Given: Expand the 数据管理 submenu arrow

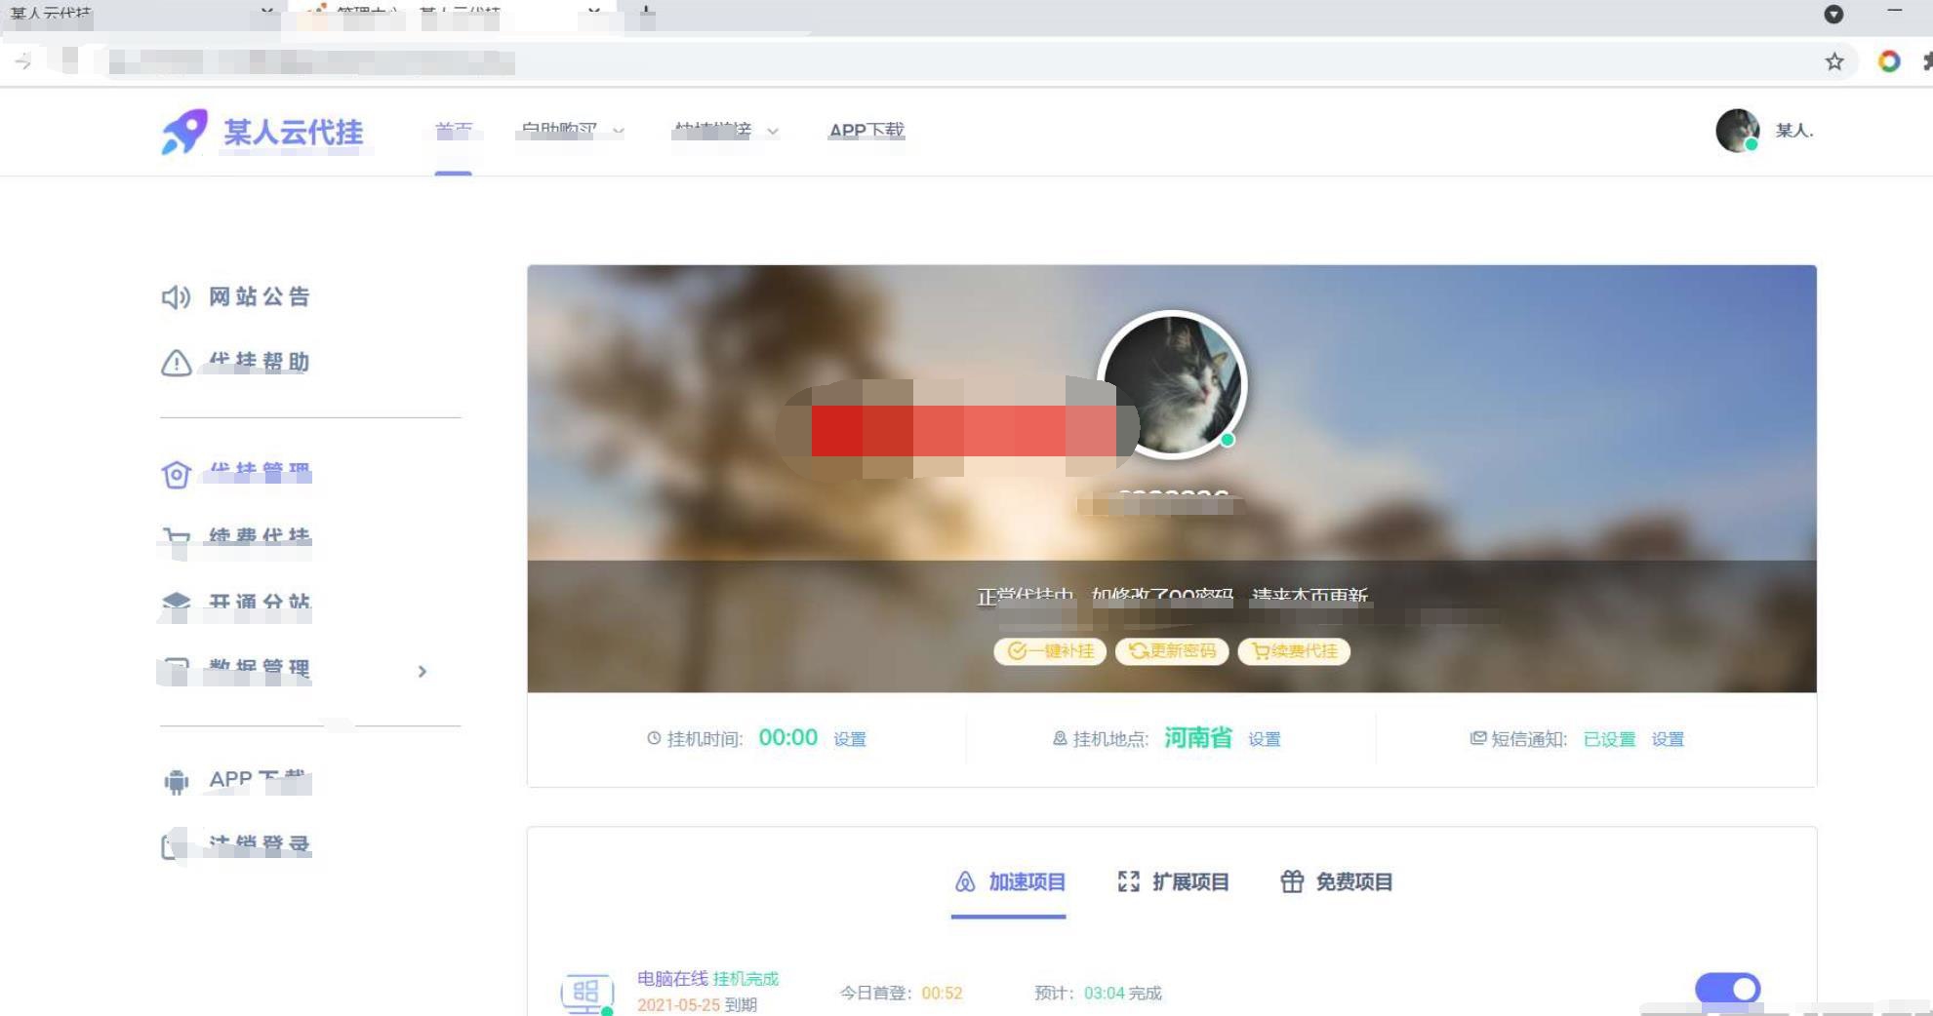Looking at the screenshot, I should coord(422,671).
